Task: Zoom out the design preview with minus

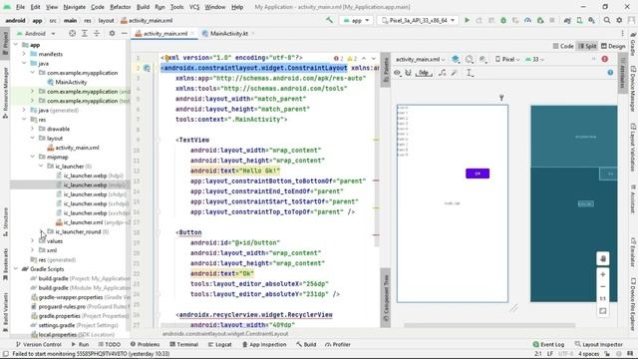Action: click(602, 286)
